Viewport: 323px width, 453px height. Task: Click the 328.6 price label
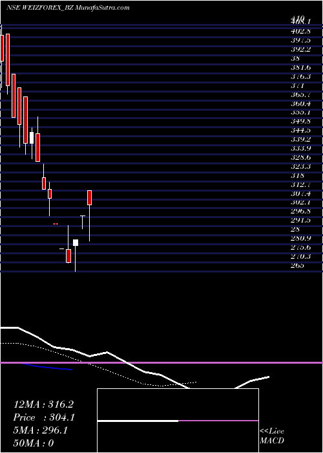coord(300,157)
